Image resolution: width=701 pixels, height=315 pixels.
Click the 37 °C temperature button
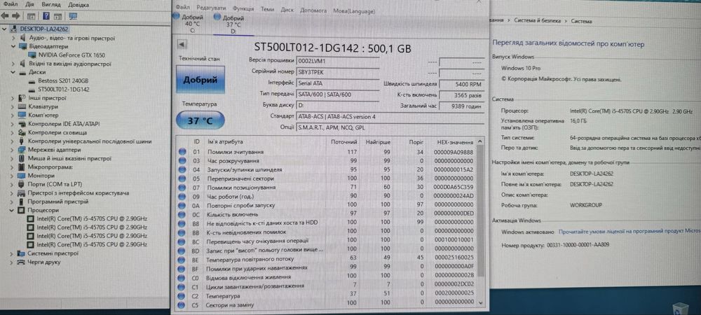(200, 120)
